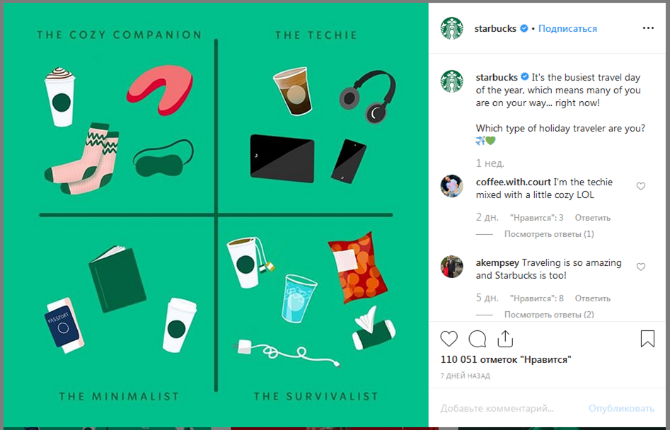The height and width of the screenshot is (430, 670).
Task: Open the comment speech bubble icon
Action: 478,339
